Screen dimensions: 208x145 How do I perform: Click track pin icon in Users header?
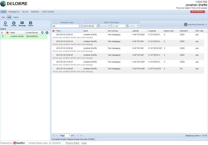(42, 32)
